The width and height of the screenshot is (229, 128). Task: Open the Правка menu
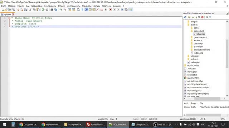12,6
